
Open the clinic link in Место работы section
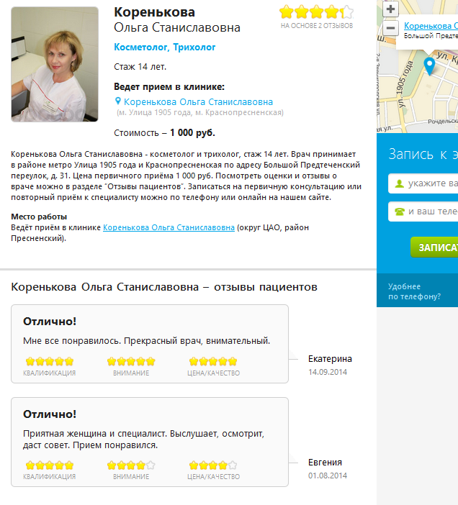pyautogui.click(x=169, y=227)
